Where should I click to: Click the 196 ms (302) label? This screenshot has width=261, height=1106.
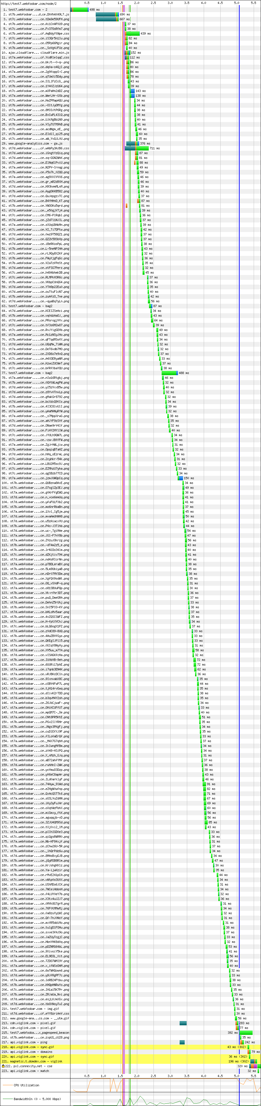point(239,1061)
